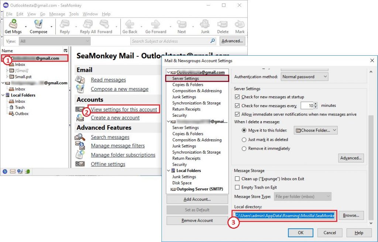
Task: Open View settings for this account link
Action: [x=124, y=109]
